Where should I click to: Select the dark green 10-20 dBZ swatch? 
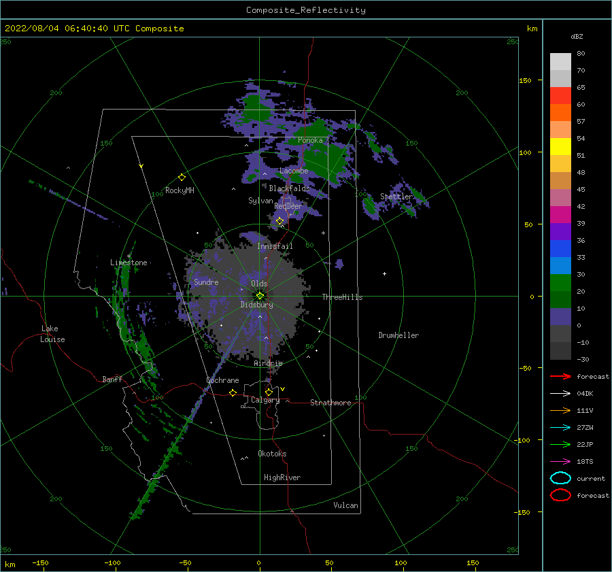point(560,300)
